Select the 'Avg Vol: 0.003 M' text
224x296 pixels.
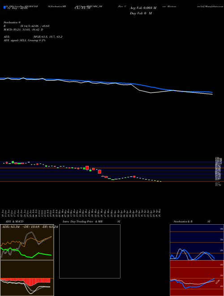pyautogui.click(x=143, y=8)
